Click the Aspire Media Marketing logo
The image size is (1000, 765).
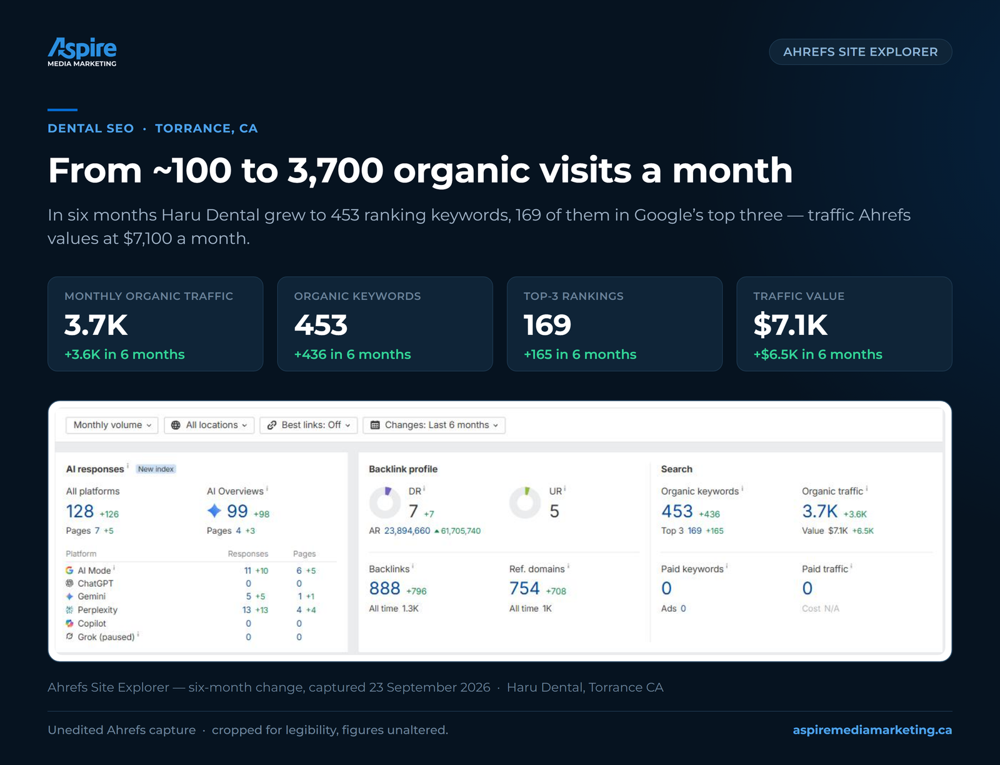pyautogui.click(x=82, y=52)
